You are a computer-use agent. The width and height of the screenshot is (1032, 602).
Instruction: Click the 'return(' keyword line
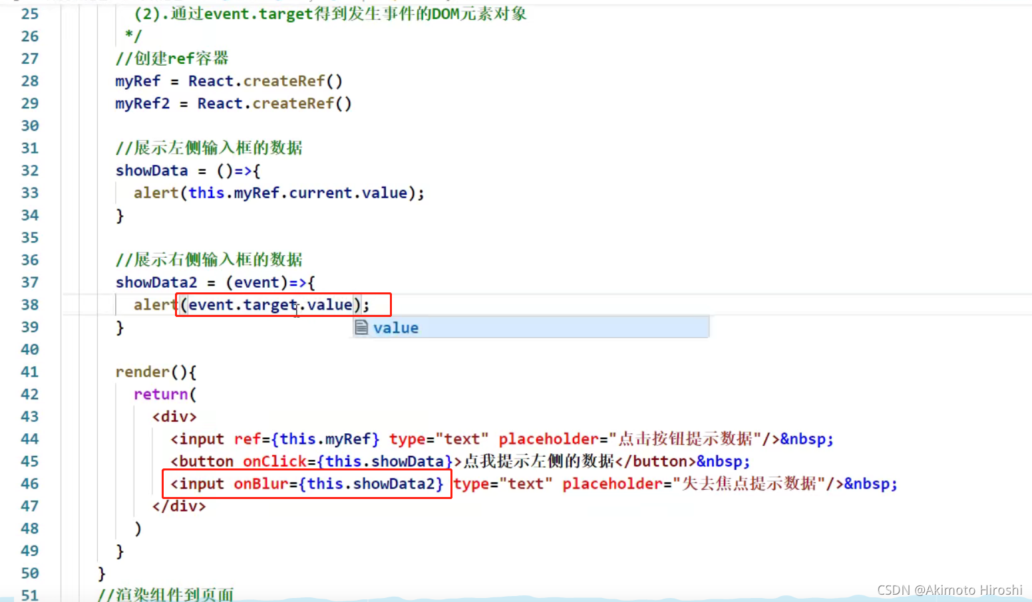[x=165, y=395]
